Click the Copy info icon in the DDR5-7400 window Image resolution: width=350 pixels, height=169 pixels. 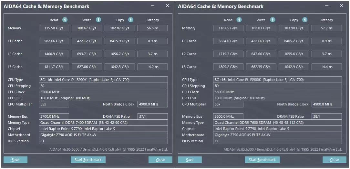pyautogui.click(x=131, y=20)
